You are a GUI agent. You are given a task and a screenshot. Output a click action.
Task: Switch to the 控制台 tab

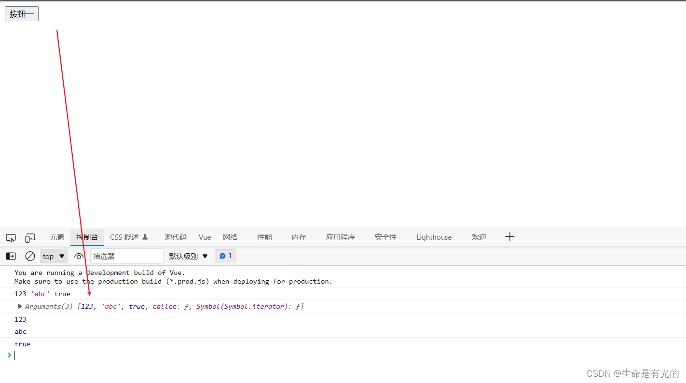[x=87, y=237]
